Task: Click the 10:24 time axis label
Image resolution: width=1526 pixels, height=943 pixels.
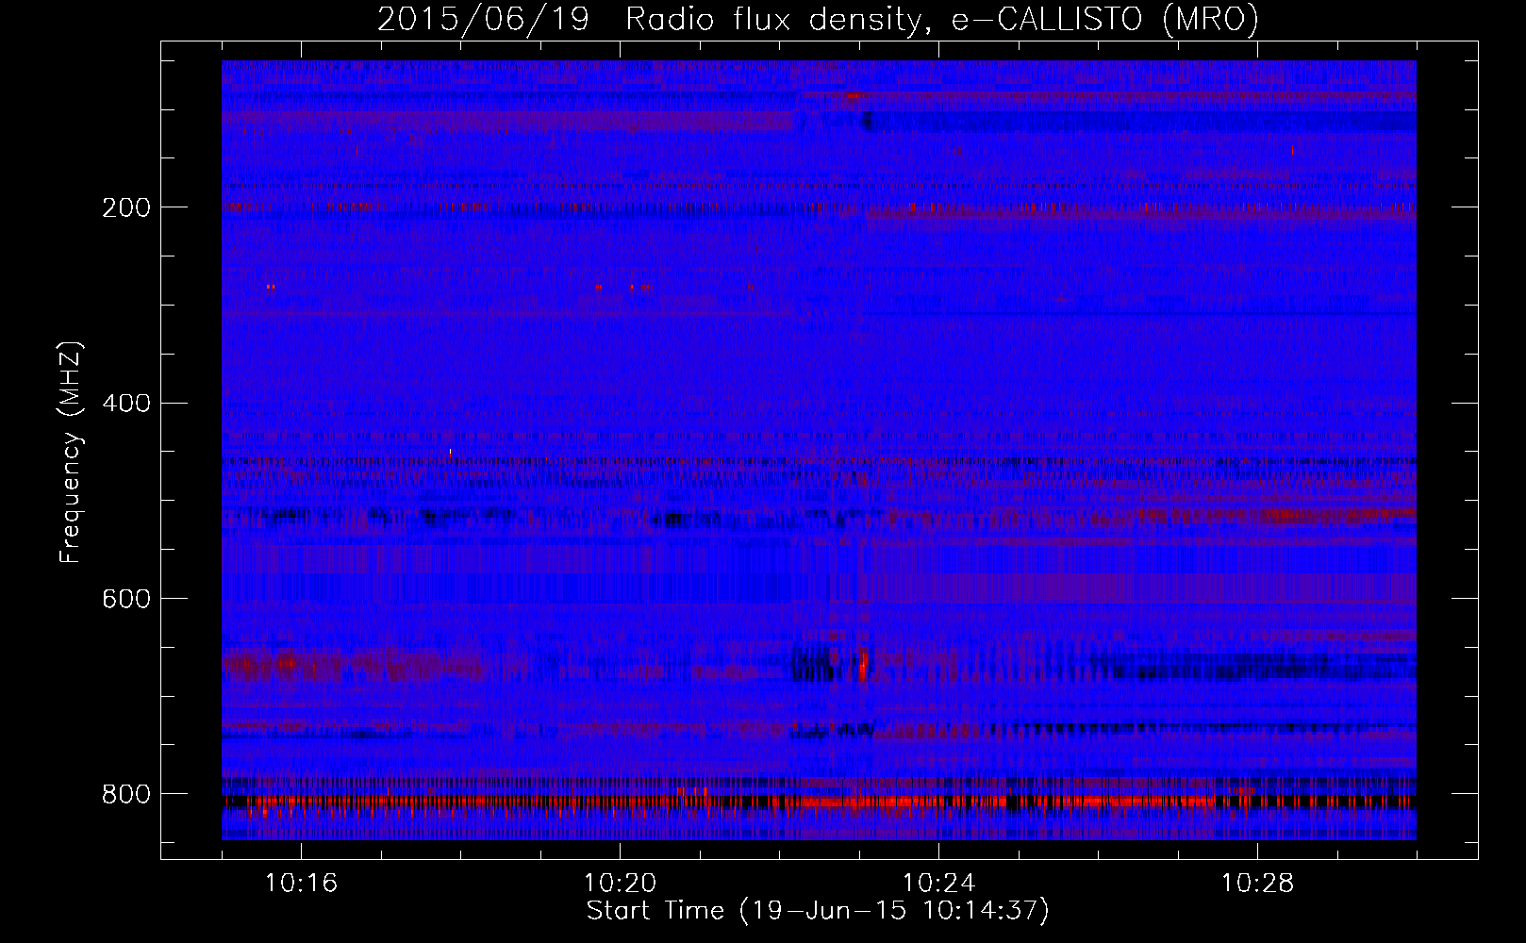Action: click(x=938, y=883)
